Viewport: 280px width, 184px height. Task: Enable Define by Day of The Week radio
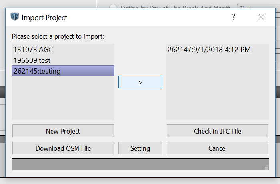[x=113, y=6]
